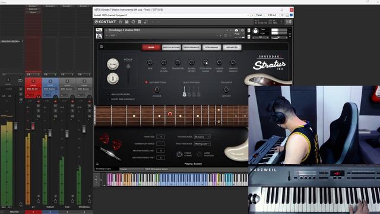
Task: Toggle the MIDI Guitar Mode checkbox
Action: click(x=108, y=94)
